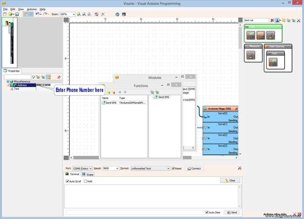Screen dimensions: 304x219
Task: Select the Text property in the Properties tree
Action: click(x=16, y=89)
